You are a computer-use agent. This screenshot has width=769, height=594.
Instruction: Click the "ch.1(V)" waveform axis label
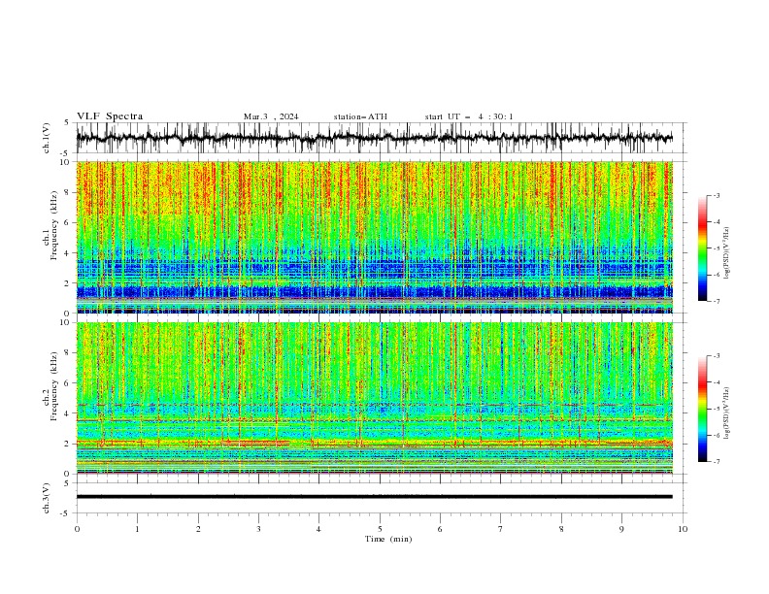coord(47,138)
